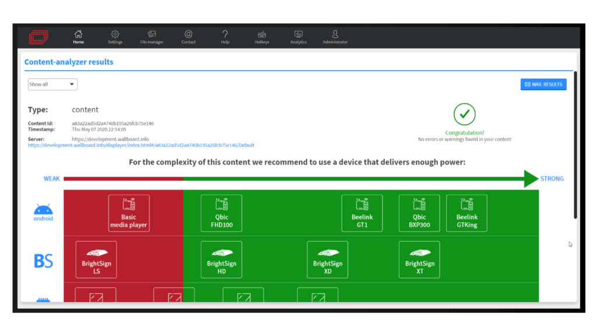The height and width of the screenshot is (336, 598).
Task: Click the server address development.wallboard.info
Action: pos(110,139)
